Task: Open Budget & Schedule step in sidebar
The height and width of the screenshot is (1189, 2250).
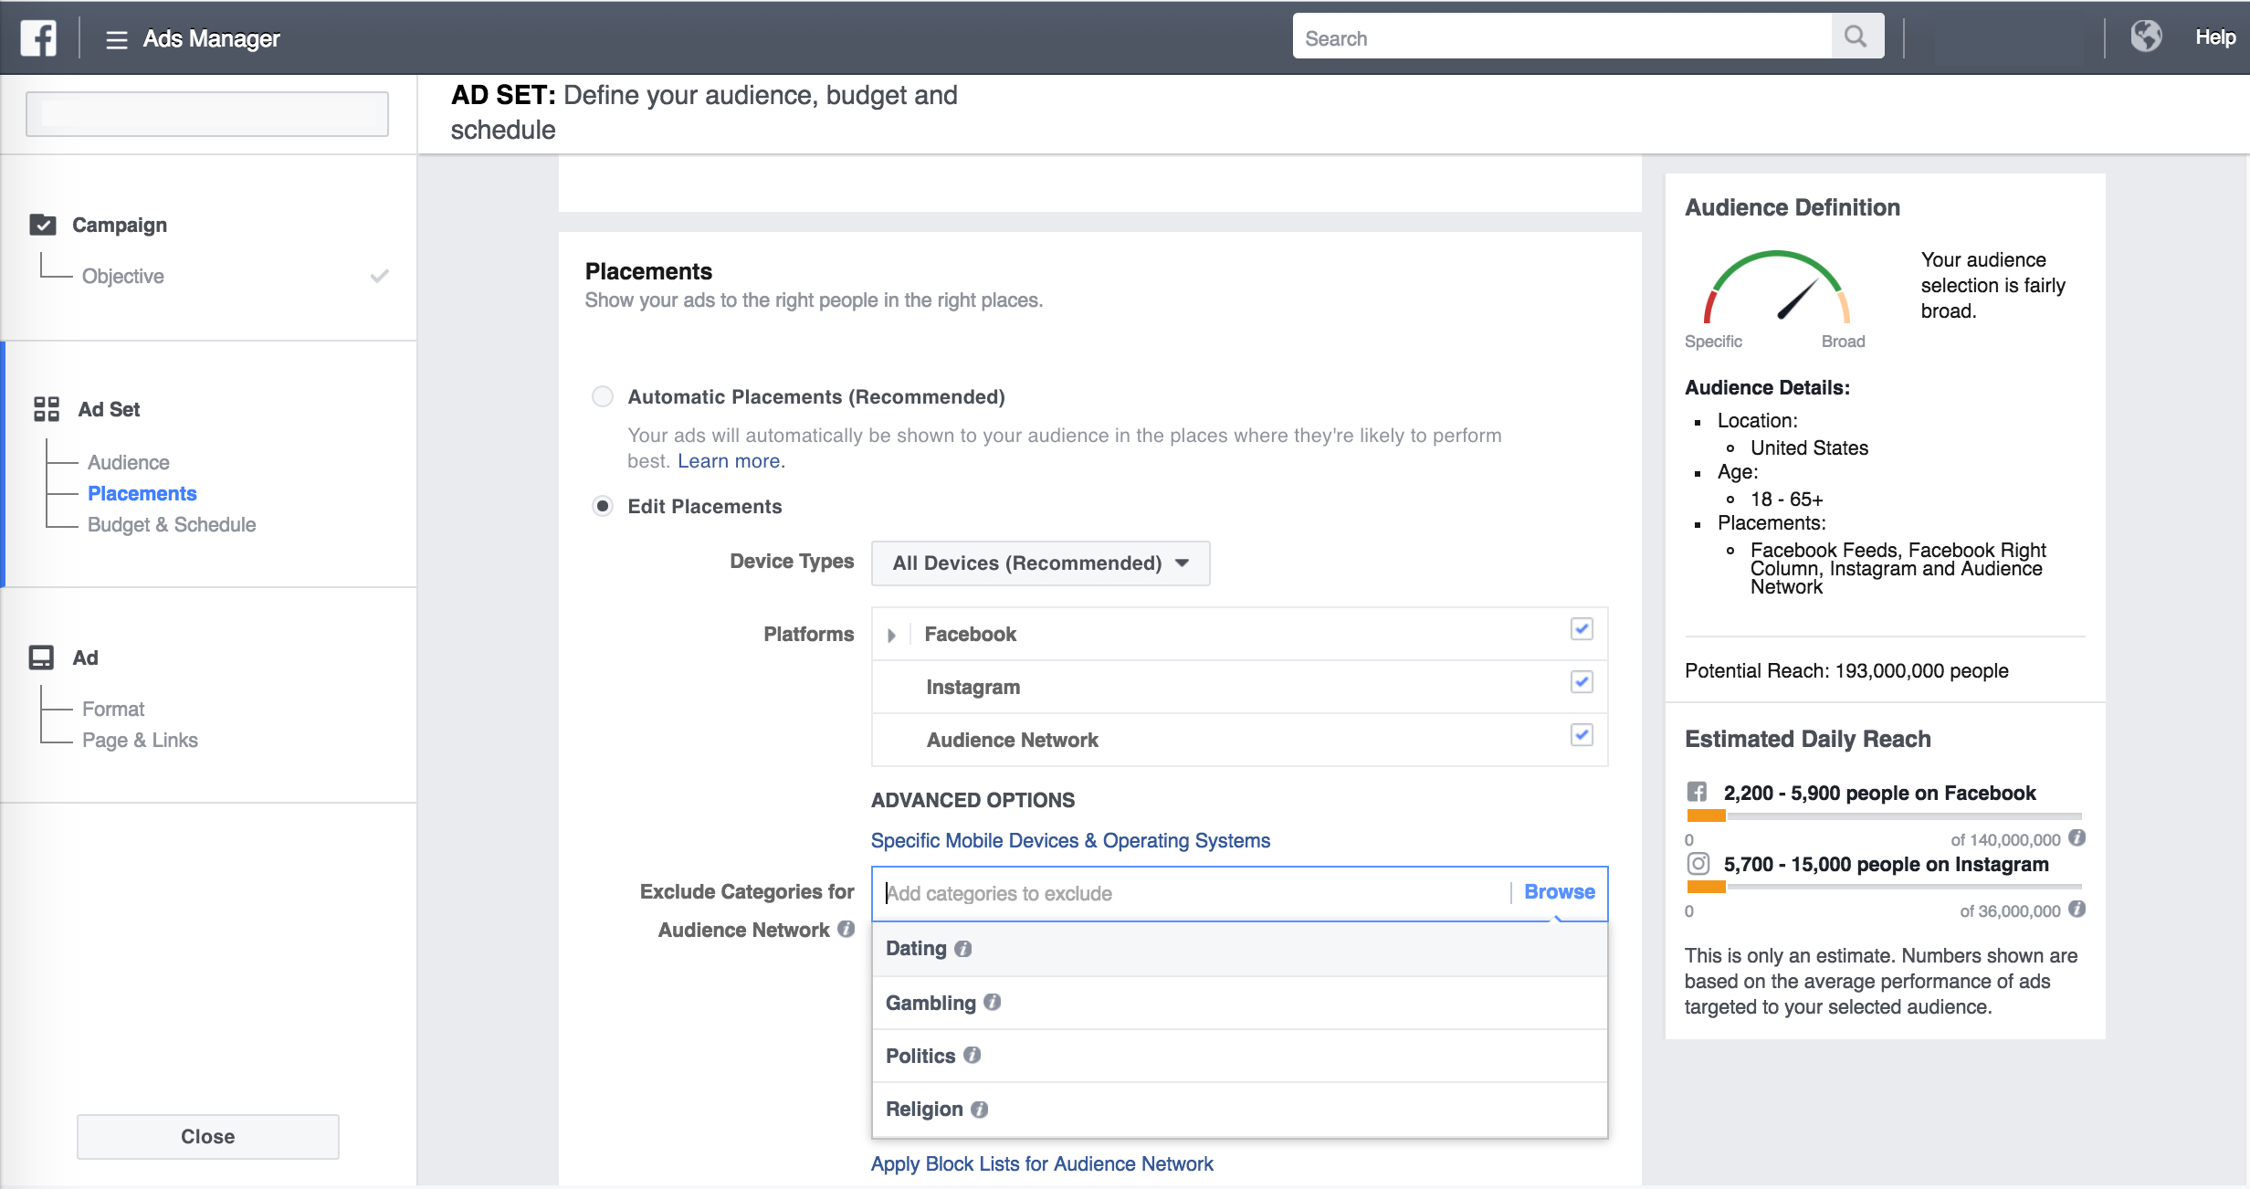Action: click(172, 524)
